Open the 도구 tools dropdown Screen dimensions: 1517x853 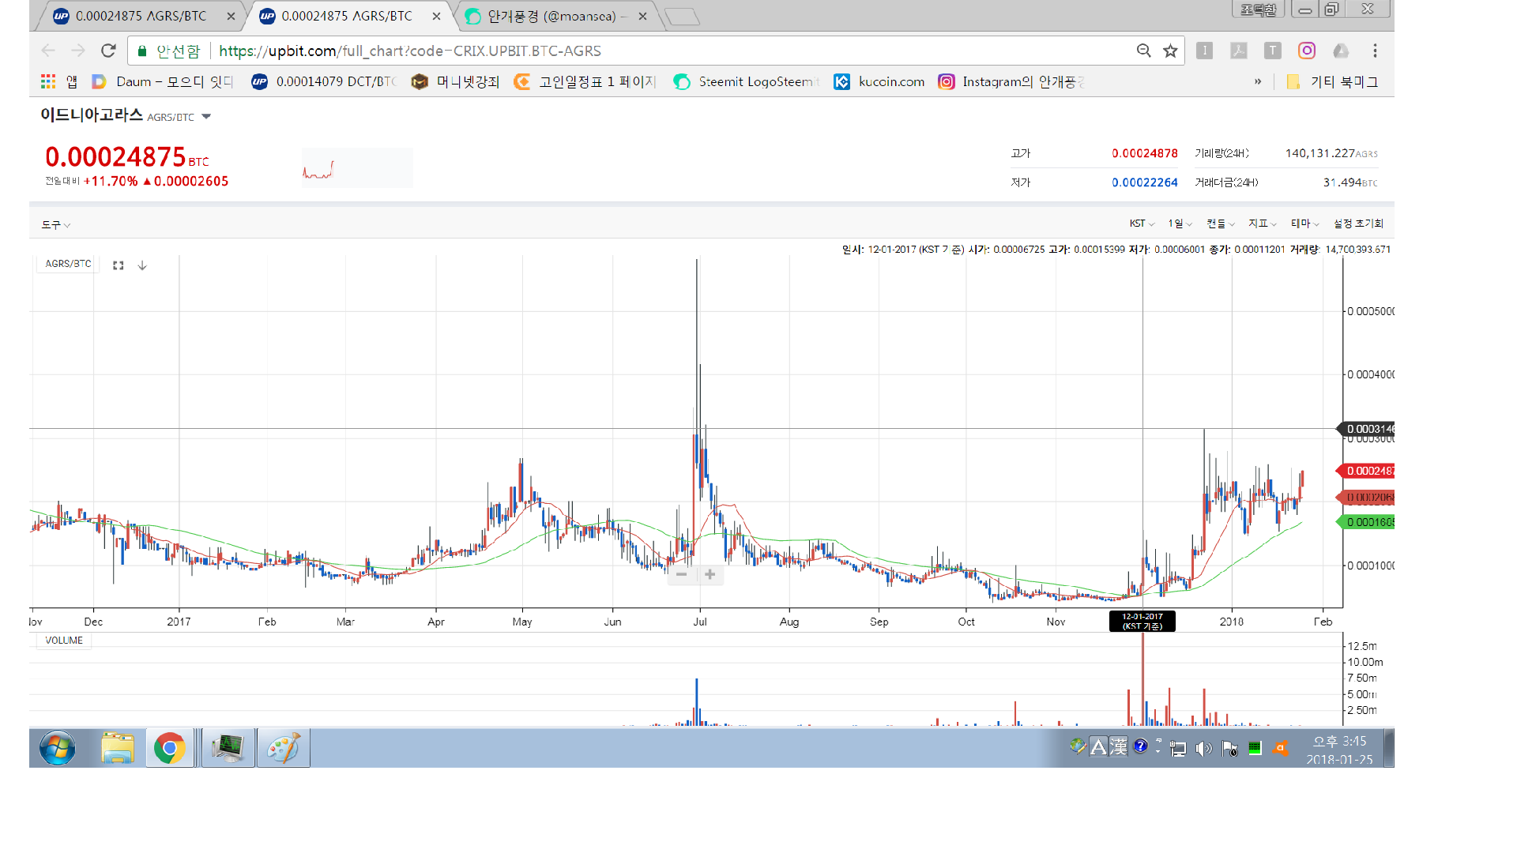coord(56,225)
